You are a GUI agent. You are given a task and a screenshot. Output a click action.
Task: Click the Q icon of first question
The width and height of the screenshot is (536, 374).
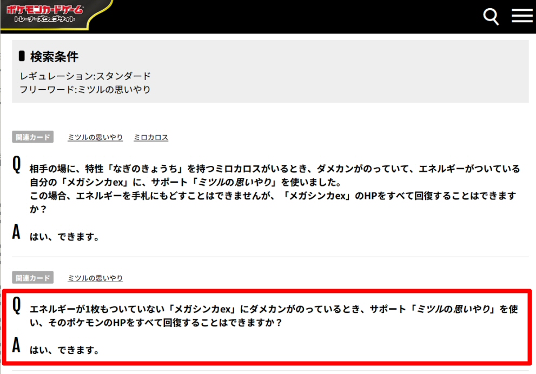click(x=16, y=165)
